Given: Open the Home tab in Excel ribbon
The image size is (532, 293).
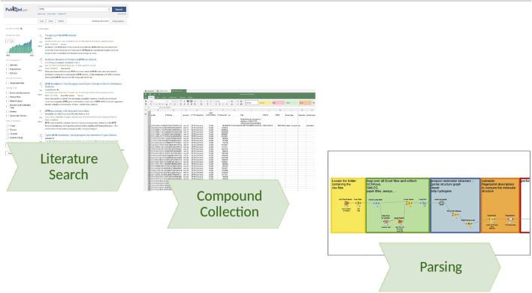Looking at the screenshot, I should pos(152,98).
